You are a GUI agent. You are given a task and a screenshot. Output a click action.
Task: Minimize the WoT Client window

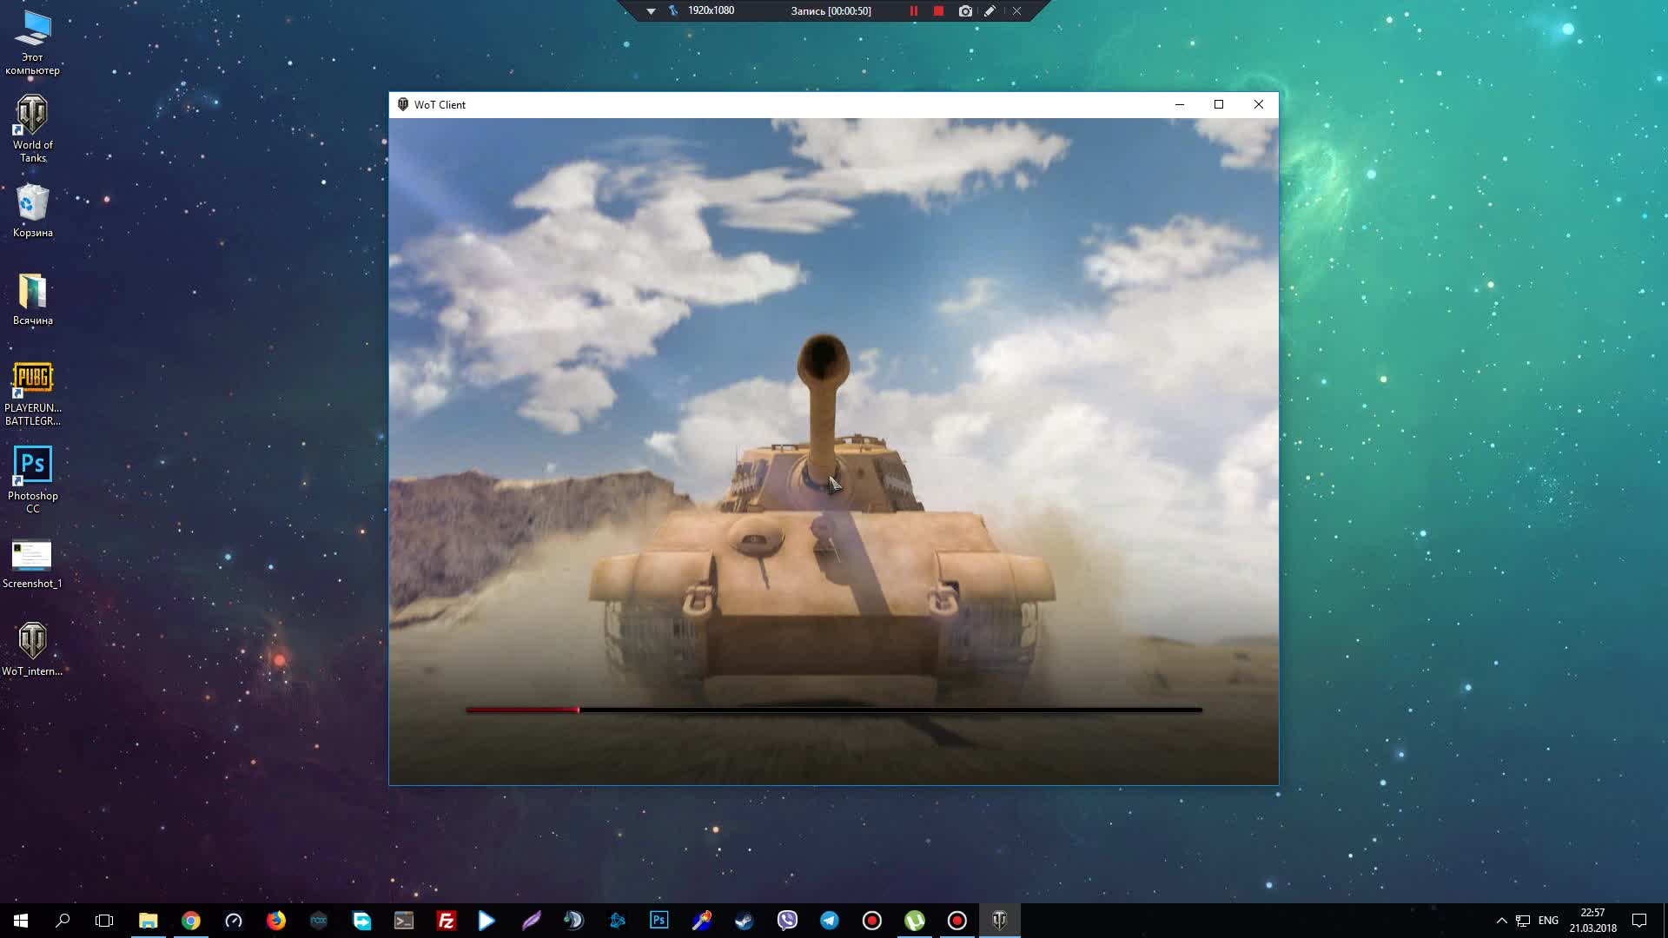click(1180, 104)
